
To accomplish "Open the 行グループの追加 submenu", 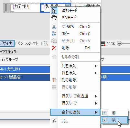I will pos(75,96).
